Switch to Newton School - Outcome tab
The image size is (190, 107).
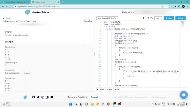pyautogui.click(x=16, y=2)
